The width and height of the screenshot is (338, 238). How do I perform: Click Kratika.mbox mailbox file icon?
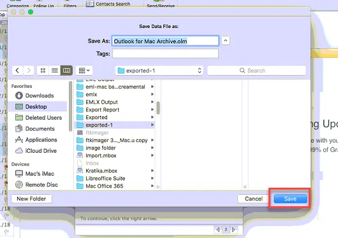click(x=80, y=171)
